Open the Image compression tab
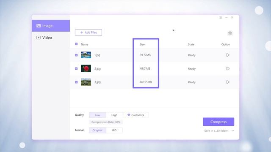 pos(51,26)
